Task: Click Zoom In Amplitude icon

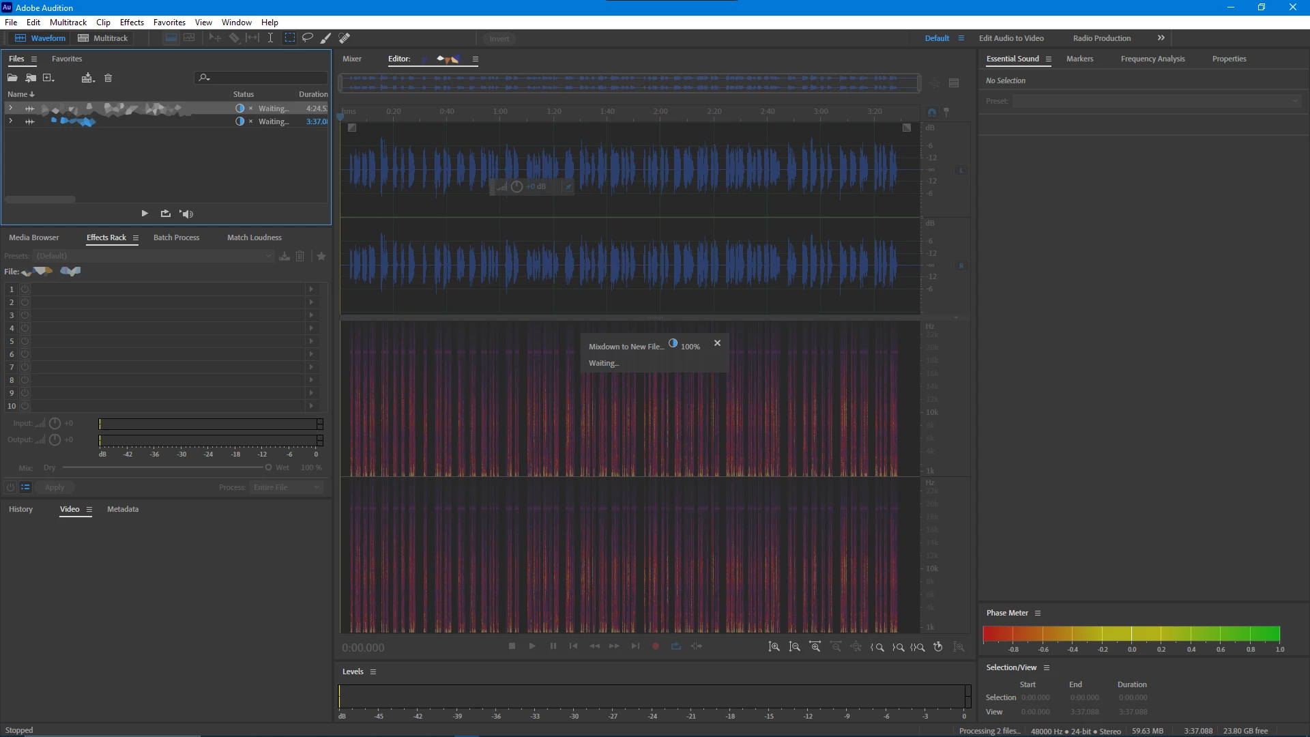Action: point(774,647)
